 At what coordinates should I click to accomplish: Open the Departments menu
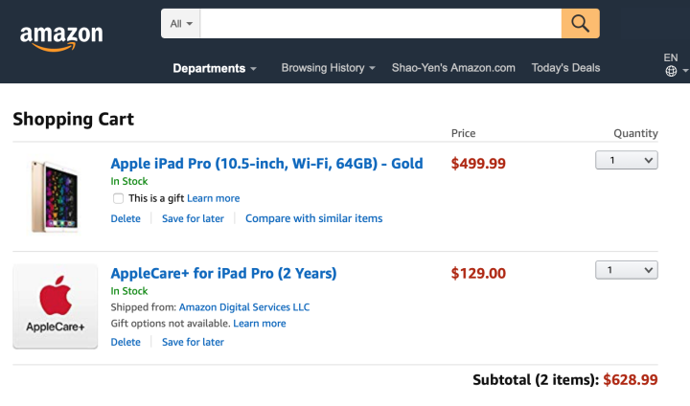(x=215, y=68)
